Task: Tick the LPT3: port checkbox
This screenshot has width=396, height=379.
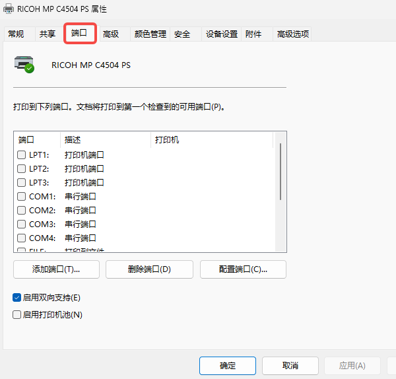Action: point(22,183)
